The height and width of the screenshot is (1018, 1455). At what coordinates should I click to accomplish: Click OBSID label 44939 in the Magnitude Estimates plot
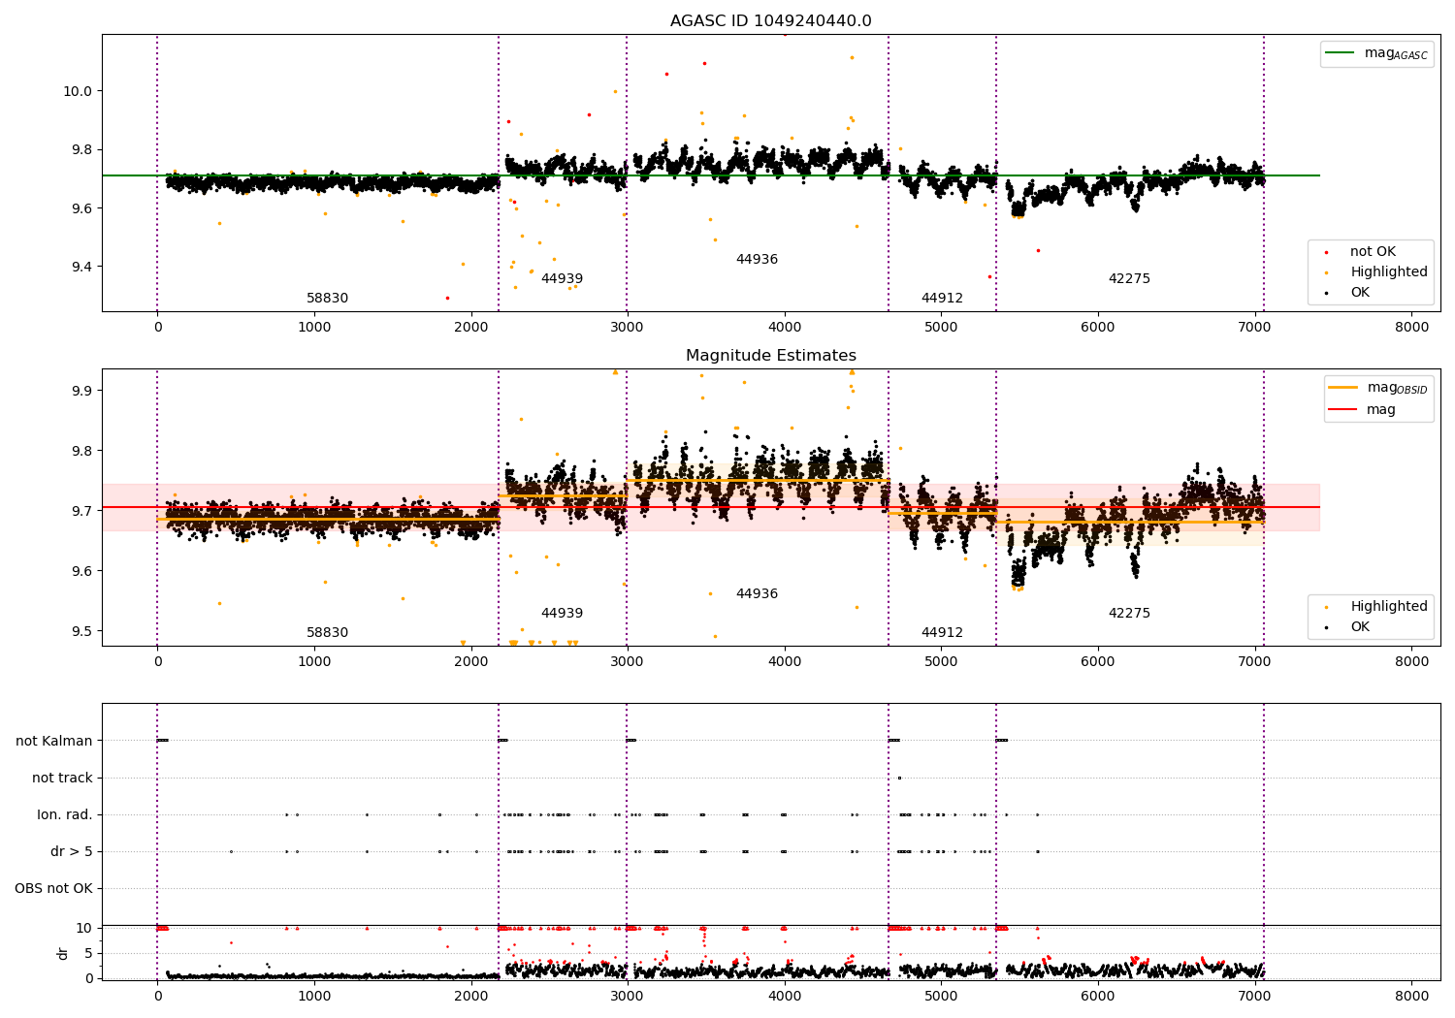click(562, 614)
